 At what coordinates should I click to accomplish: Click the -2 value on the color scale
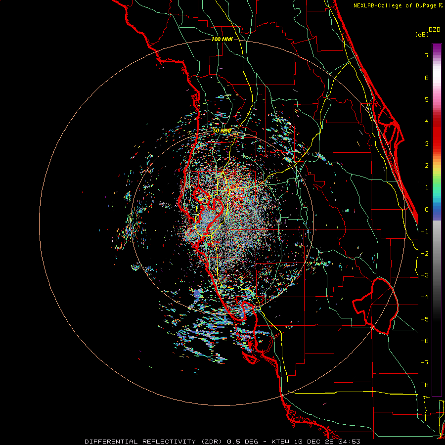point(425,254)
